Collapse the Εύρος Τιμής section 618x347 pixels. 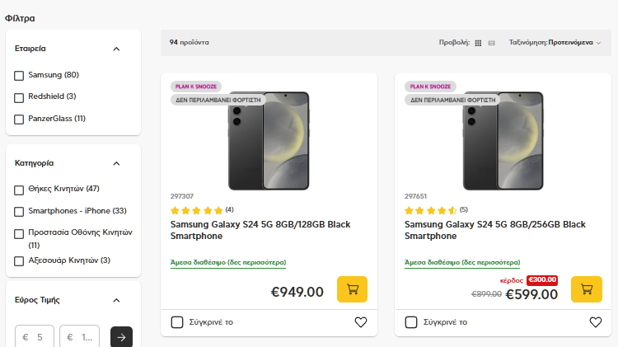tap(116, 300)
